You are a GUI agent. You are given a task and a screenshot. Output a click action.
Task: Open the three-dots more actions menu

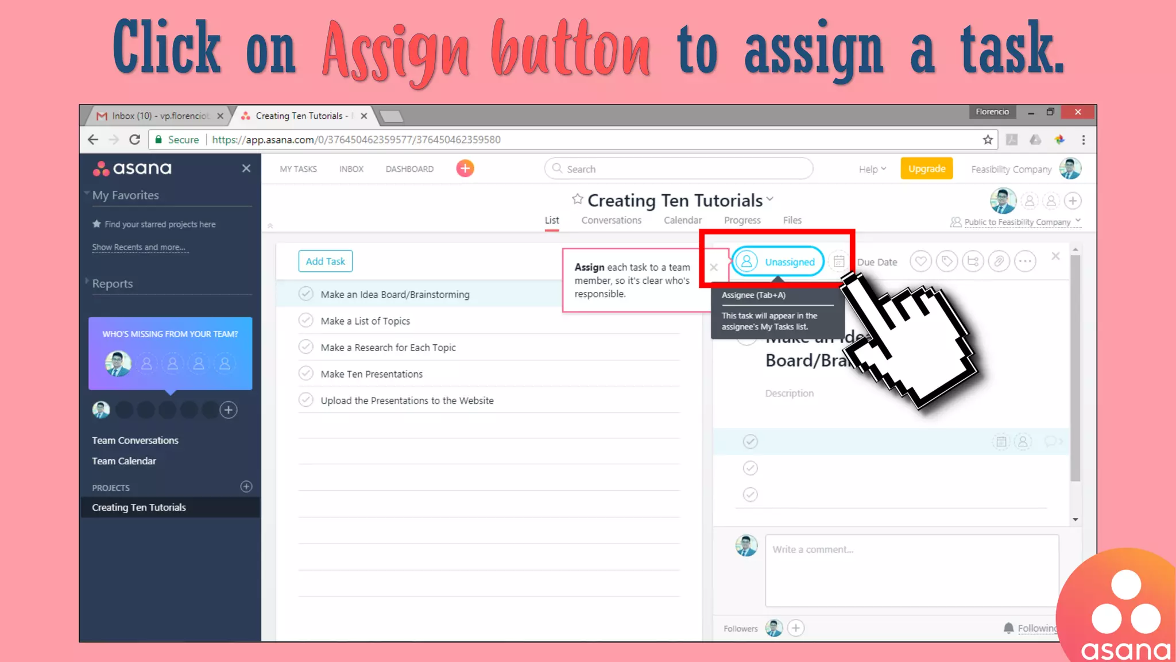[1025, 261]
